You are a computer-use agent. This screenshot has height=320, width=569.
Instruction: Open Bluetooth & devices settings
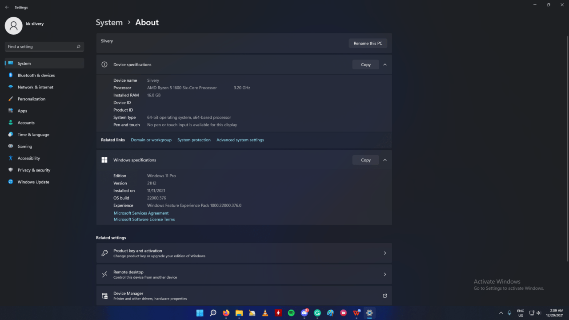[x=44, y=76]
